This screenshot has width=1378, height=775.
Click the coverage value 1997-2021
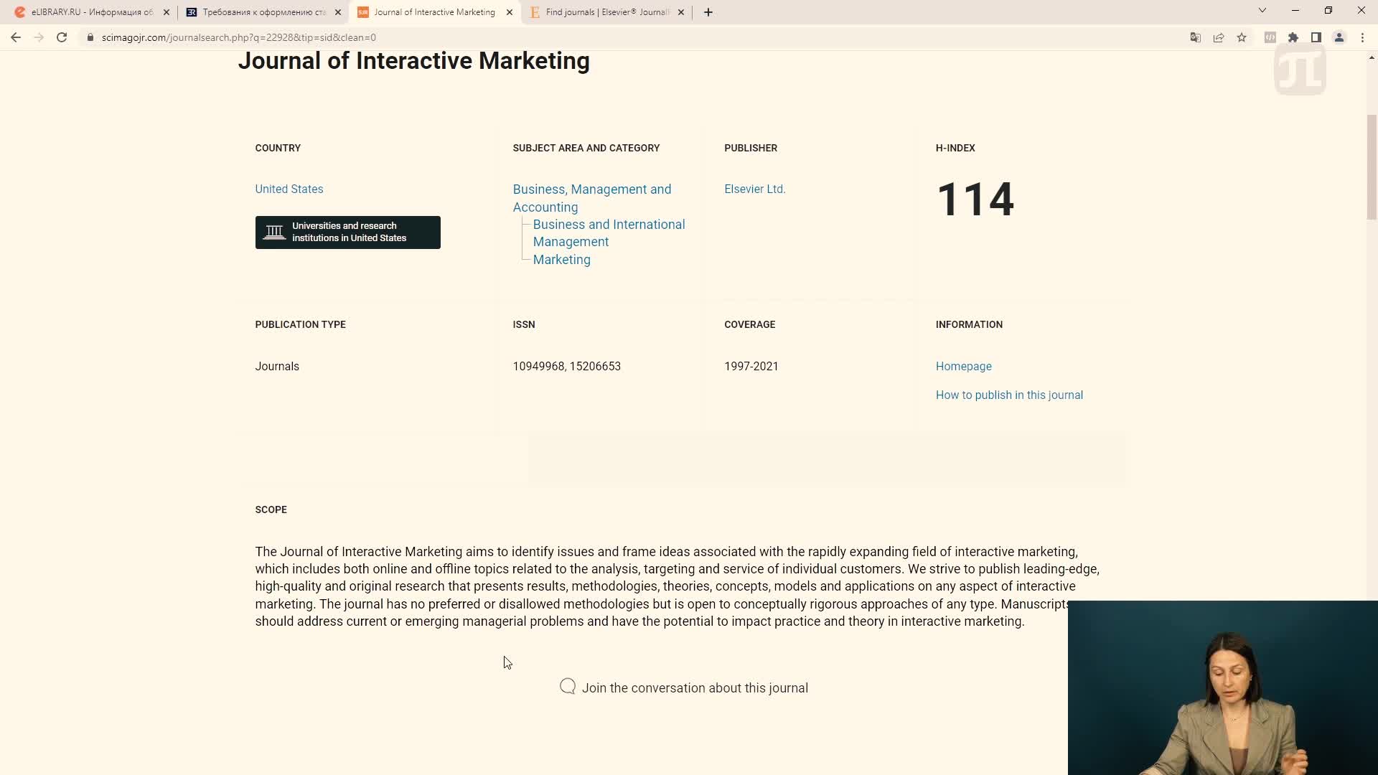[751, 367]
